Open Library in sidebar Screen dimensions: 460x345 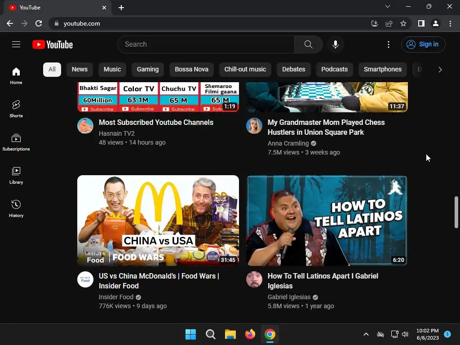coord(16,176)
